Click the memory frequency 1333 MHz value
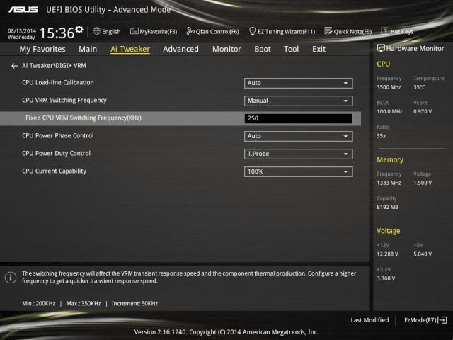This screenshot has width=453, height=340. click(x=389, y=183)
